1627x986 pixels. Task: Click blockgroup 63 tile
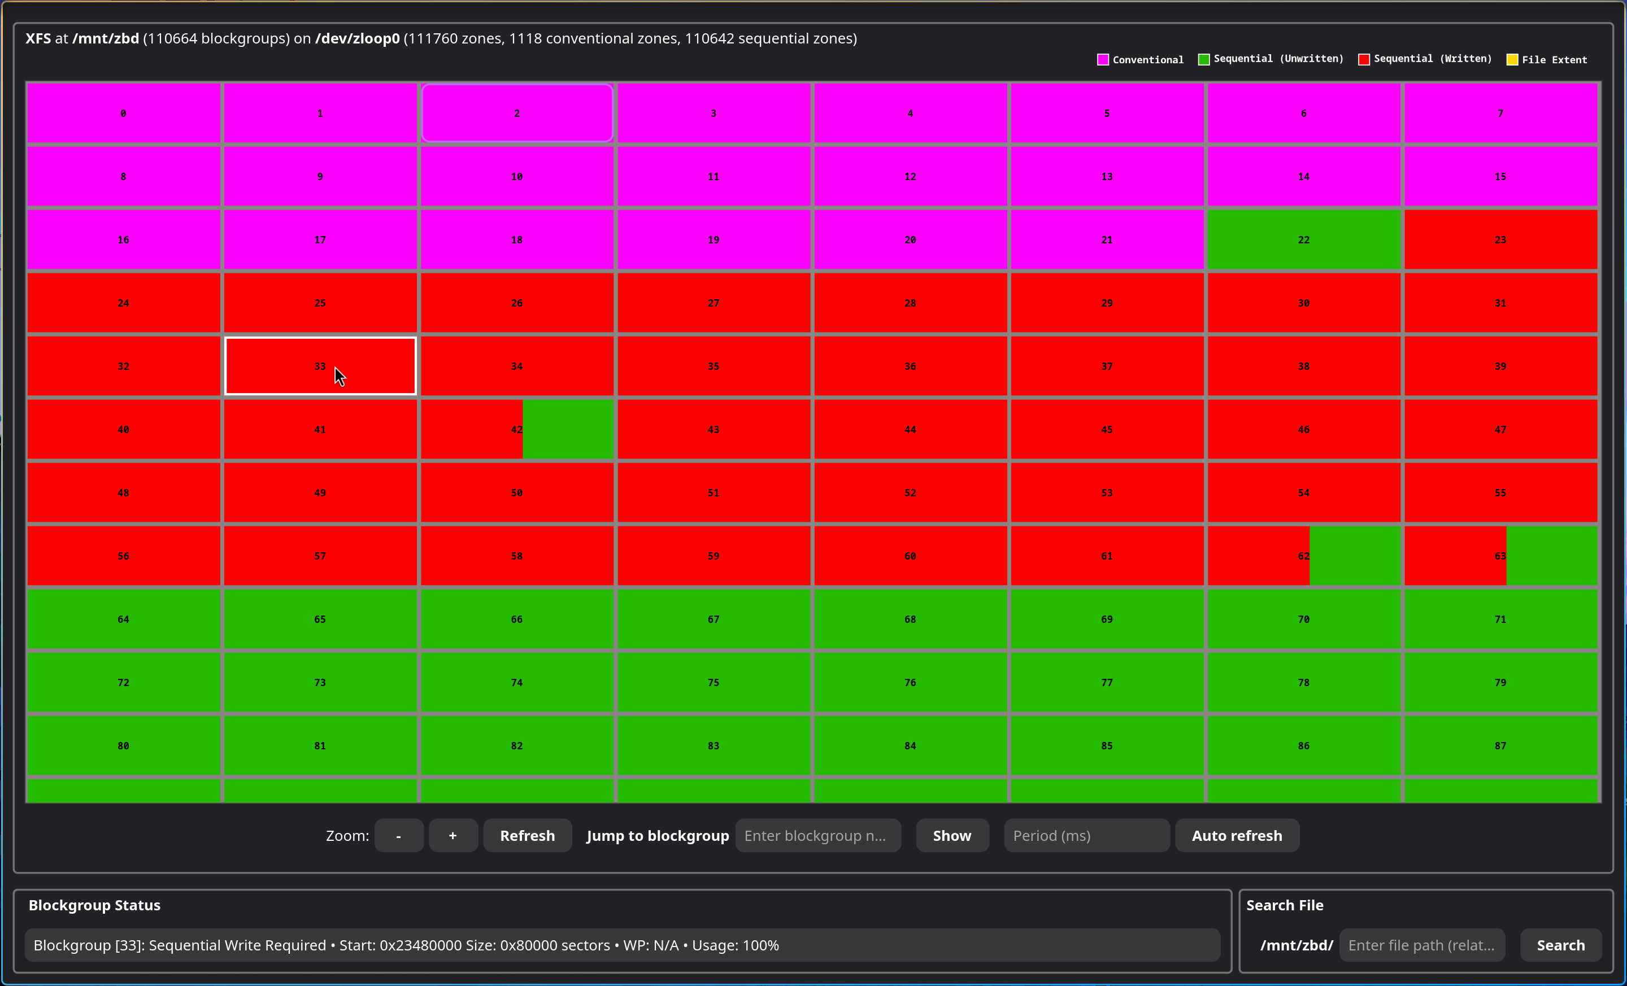tap(1500, 556)
